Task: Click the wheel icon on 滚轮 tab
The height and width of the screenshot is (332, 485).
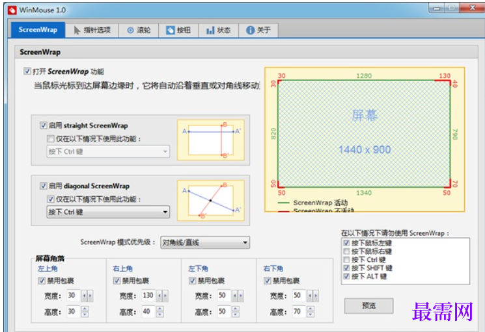Action: click(x=131, y=31)
